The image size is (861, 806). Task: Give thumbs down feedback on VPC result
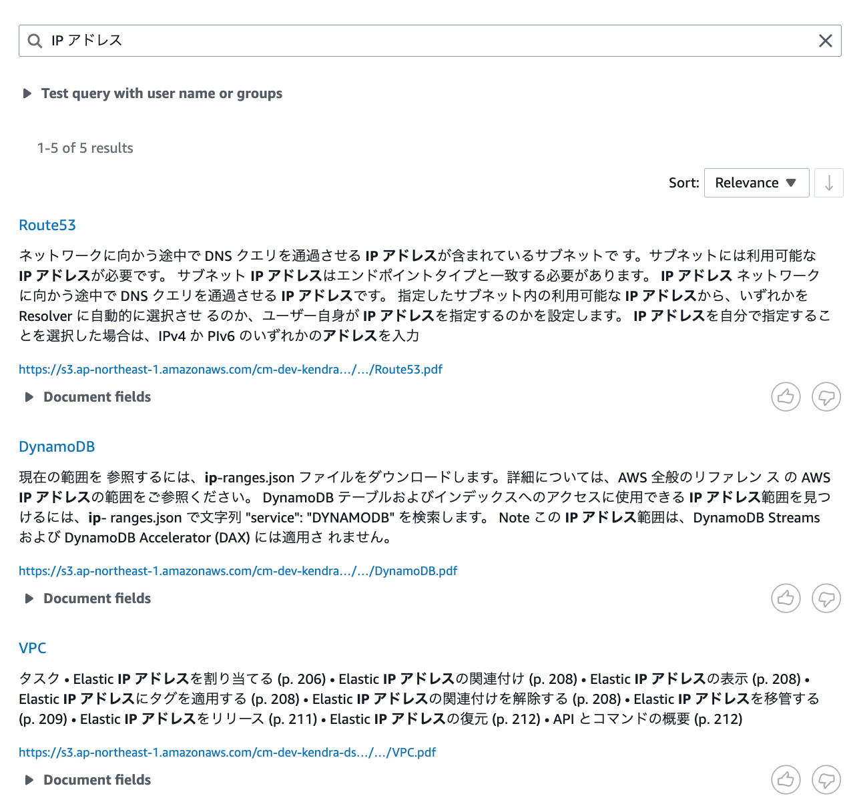(826, 779)
